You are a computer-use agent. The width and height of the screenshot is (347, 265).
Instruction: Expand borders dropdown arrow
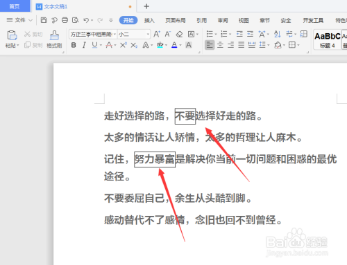click(298, 45)
